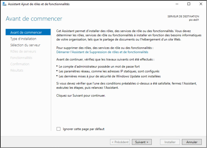The image size is (207, 148).
Task: Click the Précédent button
Action: [x=120, y=142]
